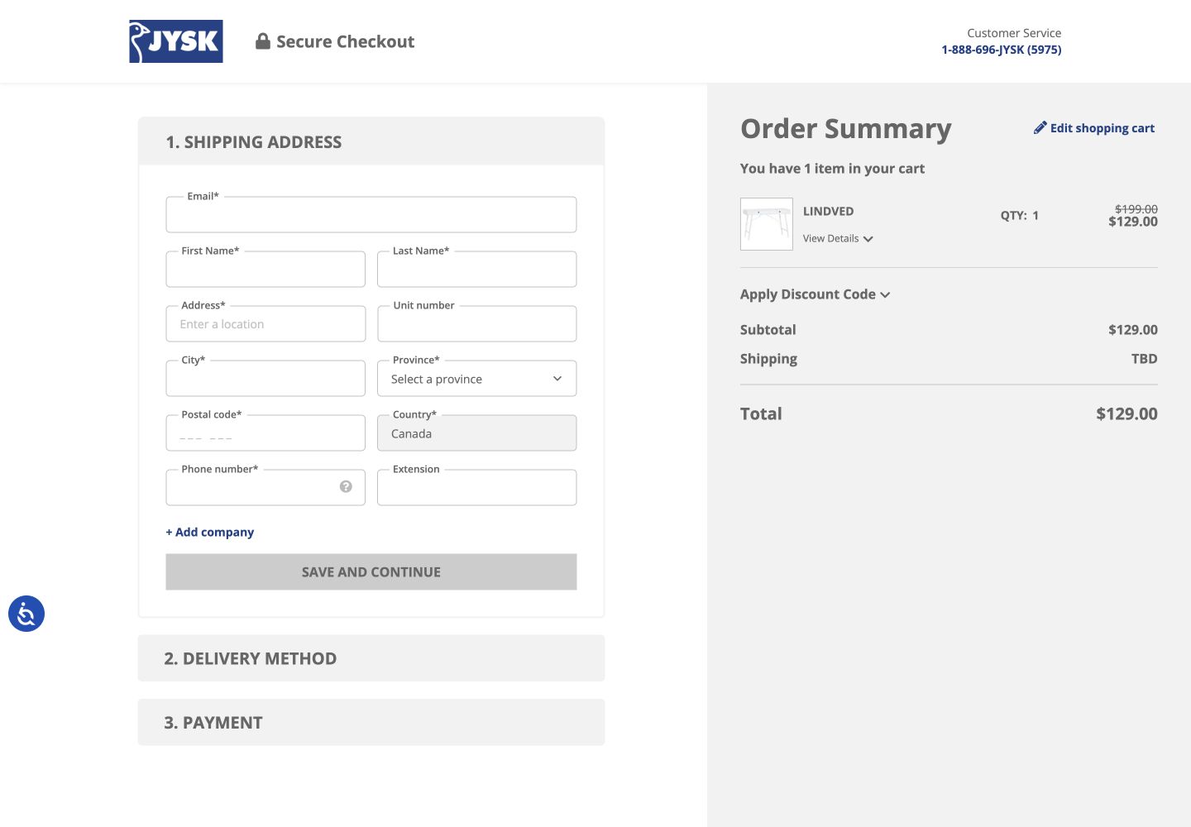Focus the Email input field

tap(371, 215)
